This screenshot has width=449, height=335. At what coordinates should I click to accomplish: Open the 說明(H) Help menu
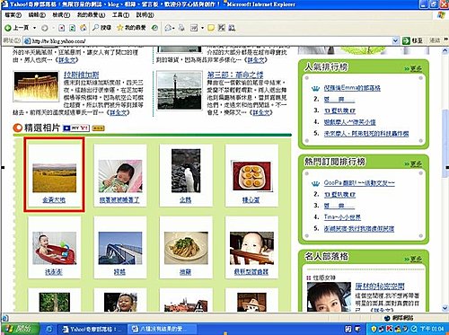coord(145,14)
